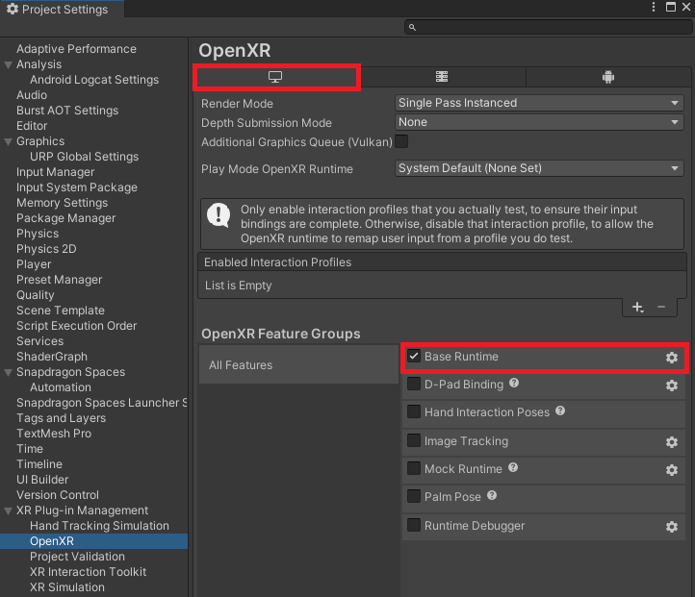Open Runtime Debugger settings gear
Screen dimensions: 695x597
pyautogui.click(x=672, y=527)
